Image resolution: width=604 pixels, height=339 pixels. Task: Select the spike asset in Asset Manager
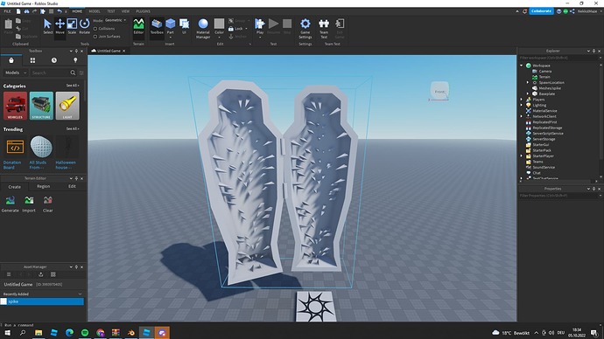tap(42, 301)
